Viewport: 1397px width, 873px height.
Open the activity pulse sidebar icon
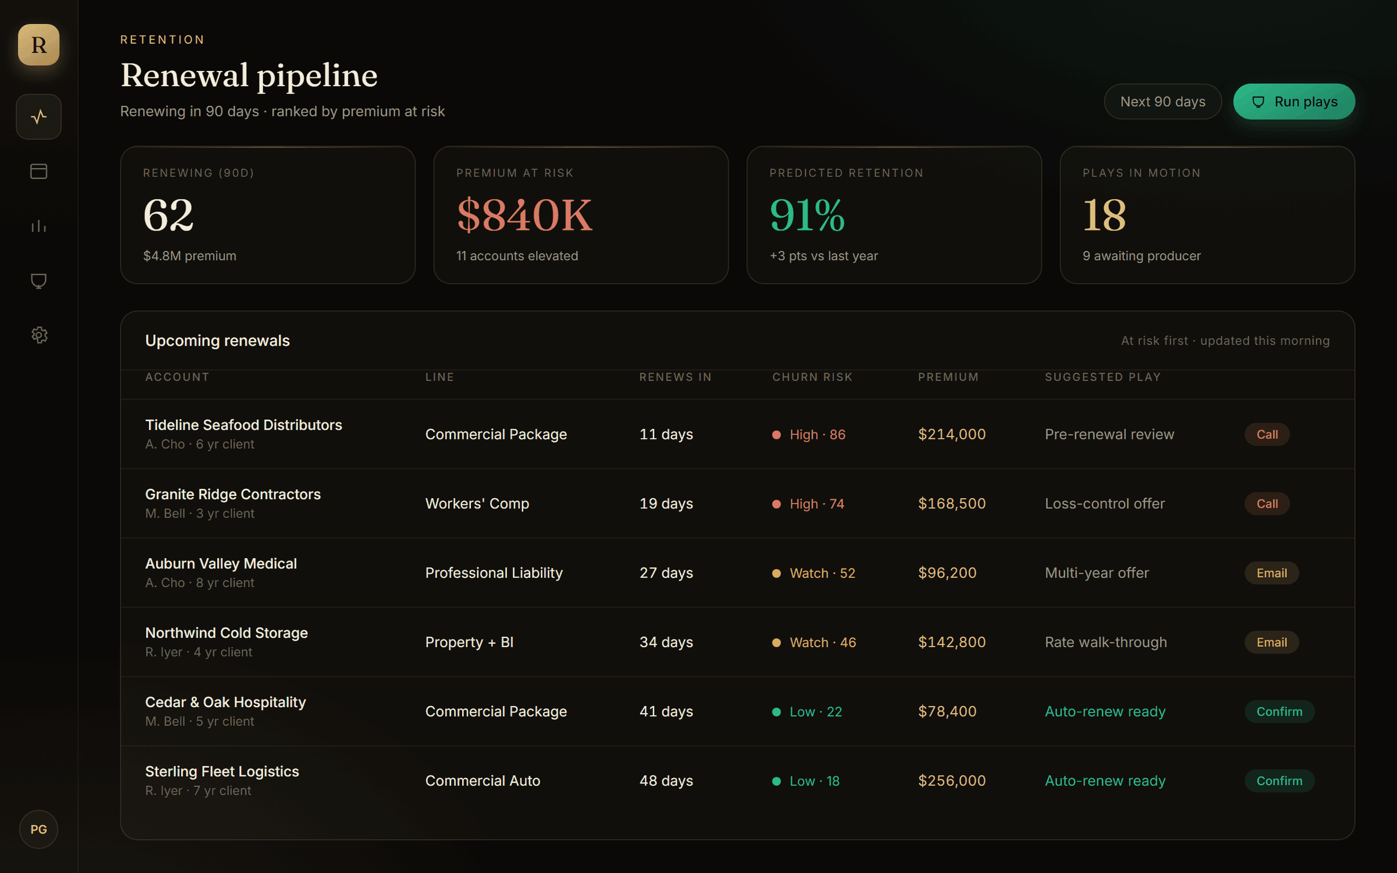pos(38,117)
